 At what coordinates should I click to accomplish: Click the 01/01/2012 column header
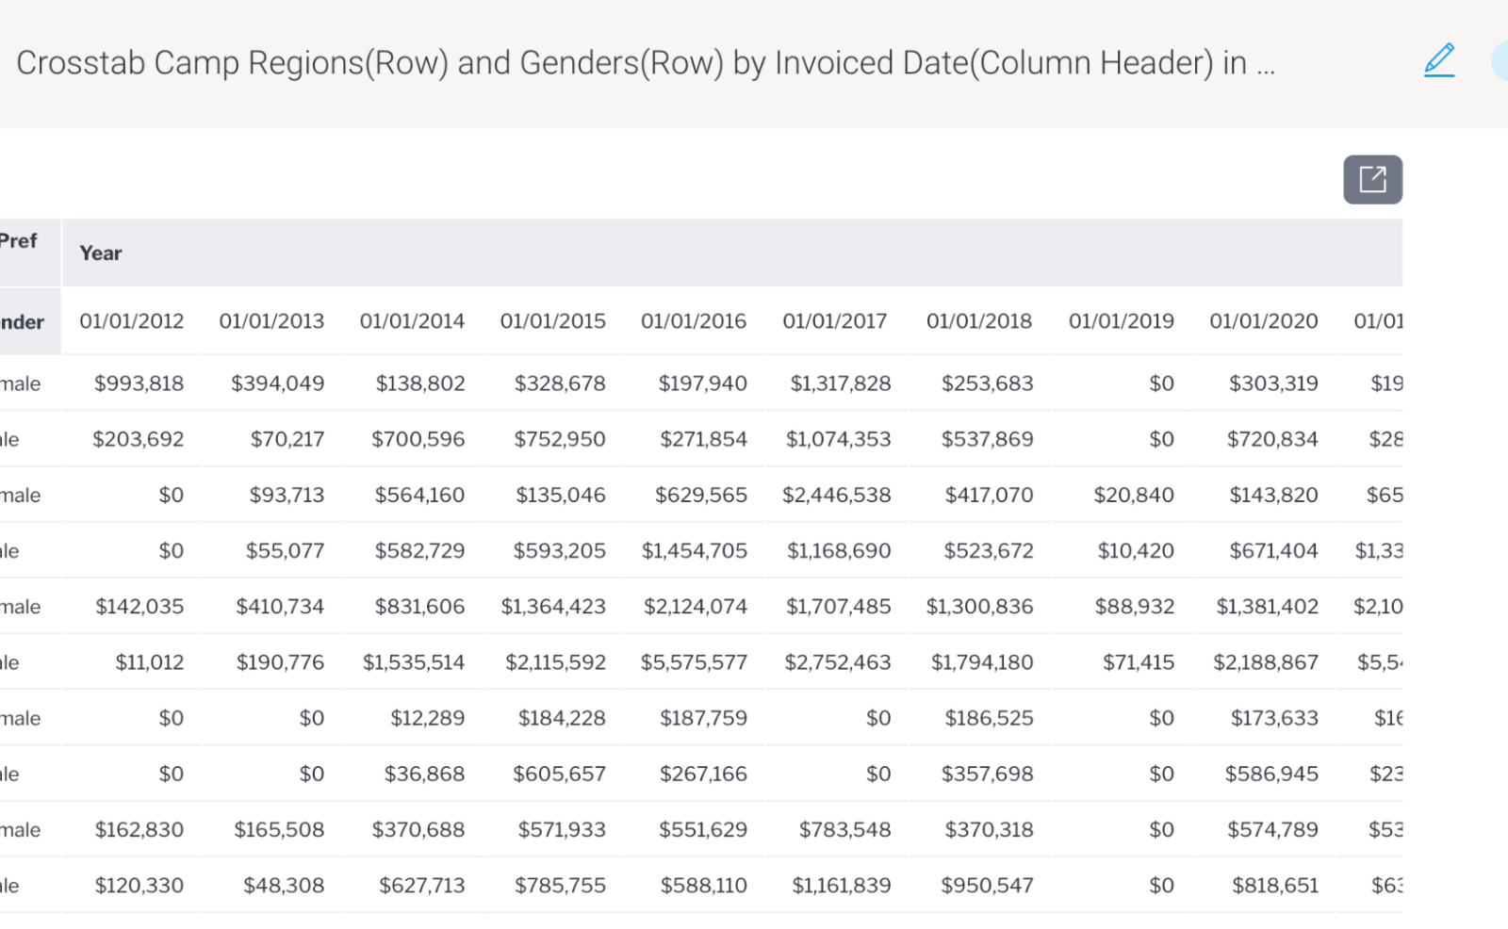click(132, 321)
